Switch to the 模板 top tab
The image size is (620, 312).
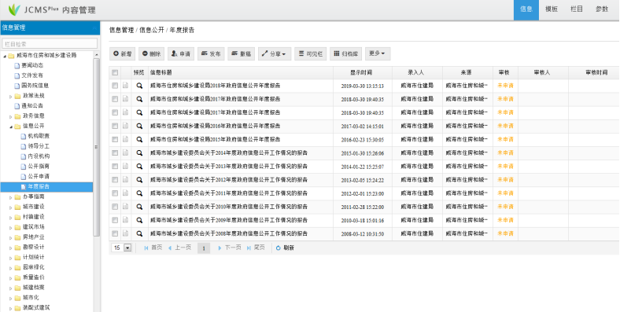(552, 9)
